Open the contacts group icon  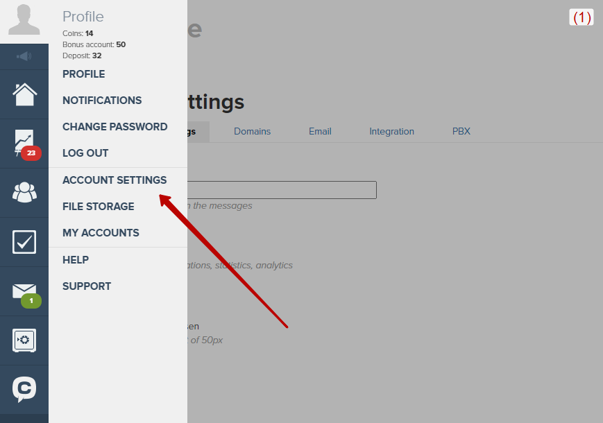(24, 192)
